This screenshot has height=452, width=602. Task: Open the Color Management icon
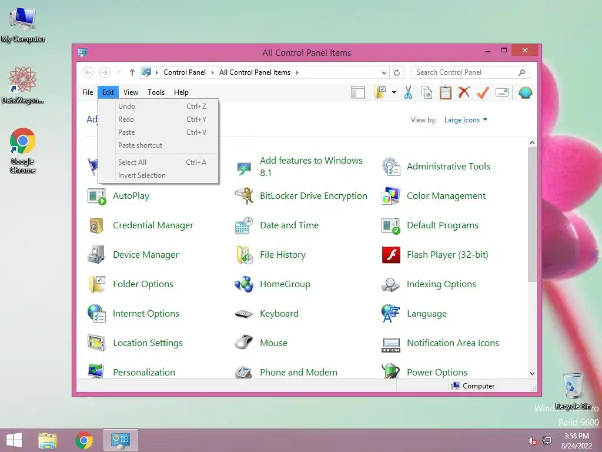coord(391,196)
